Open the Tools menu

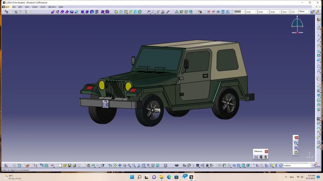(43, 7)
